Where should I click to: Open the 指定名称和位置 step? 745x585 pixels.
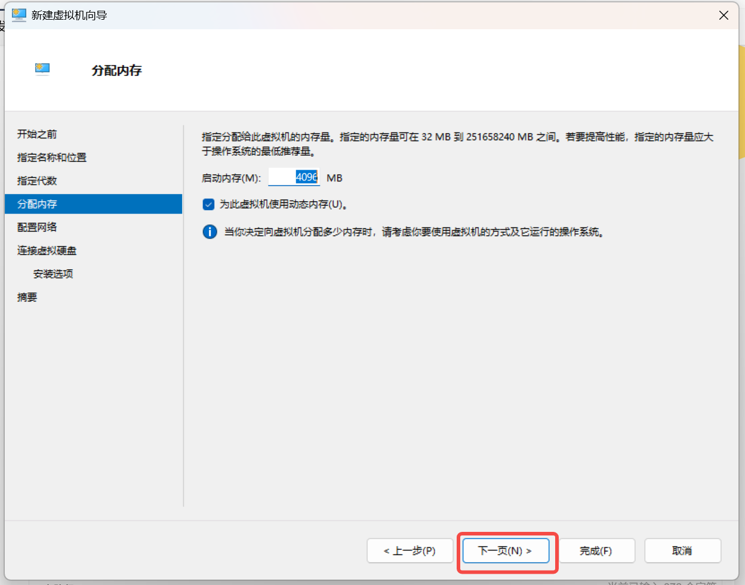[x=52, y=158]
